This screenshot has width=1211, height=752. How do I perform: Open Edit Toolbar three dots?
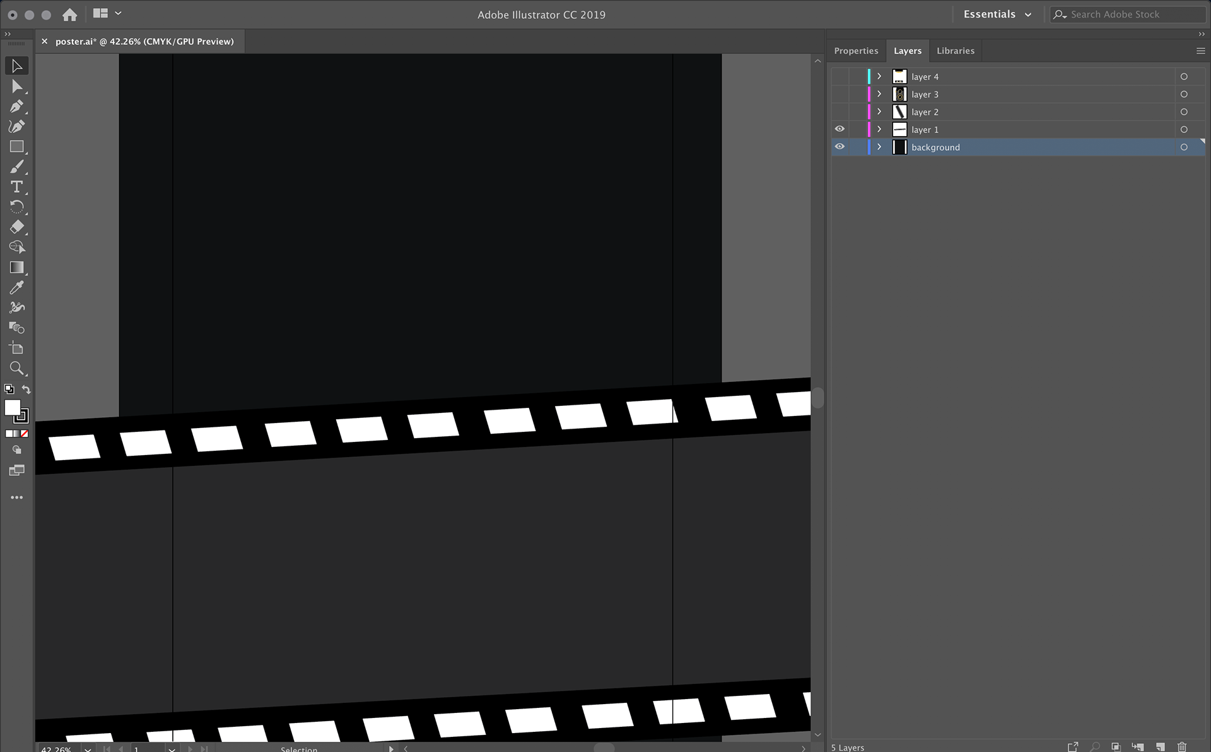17,497
